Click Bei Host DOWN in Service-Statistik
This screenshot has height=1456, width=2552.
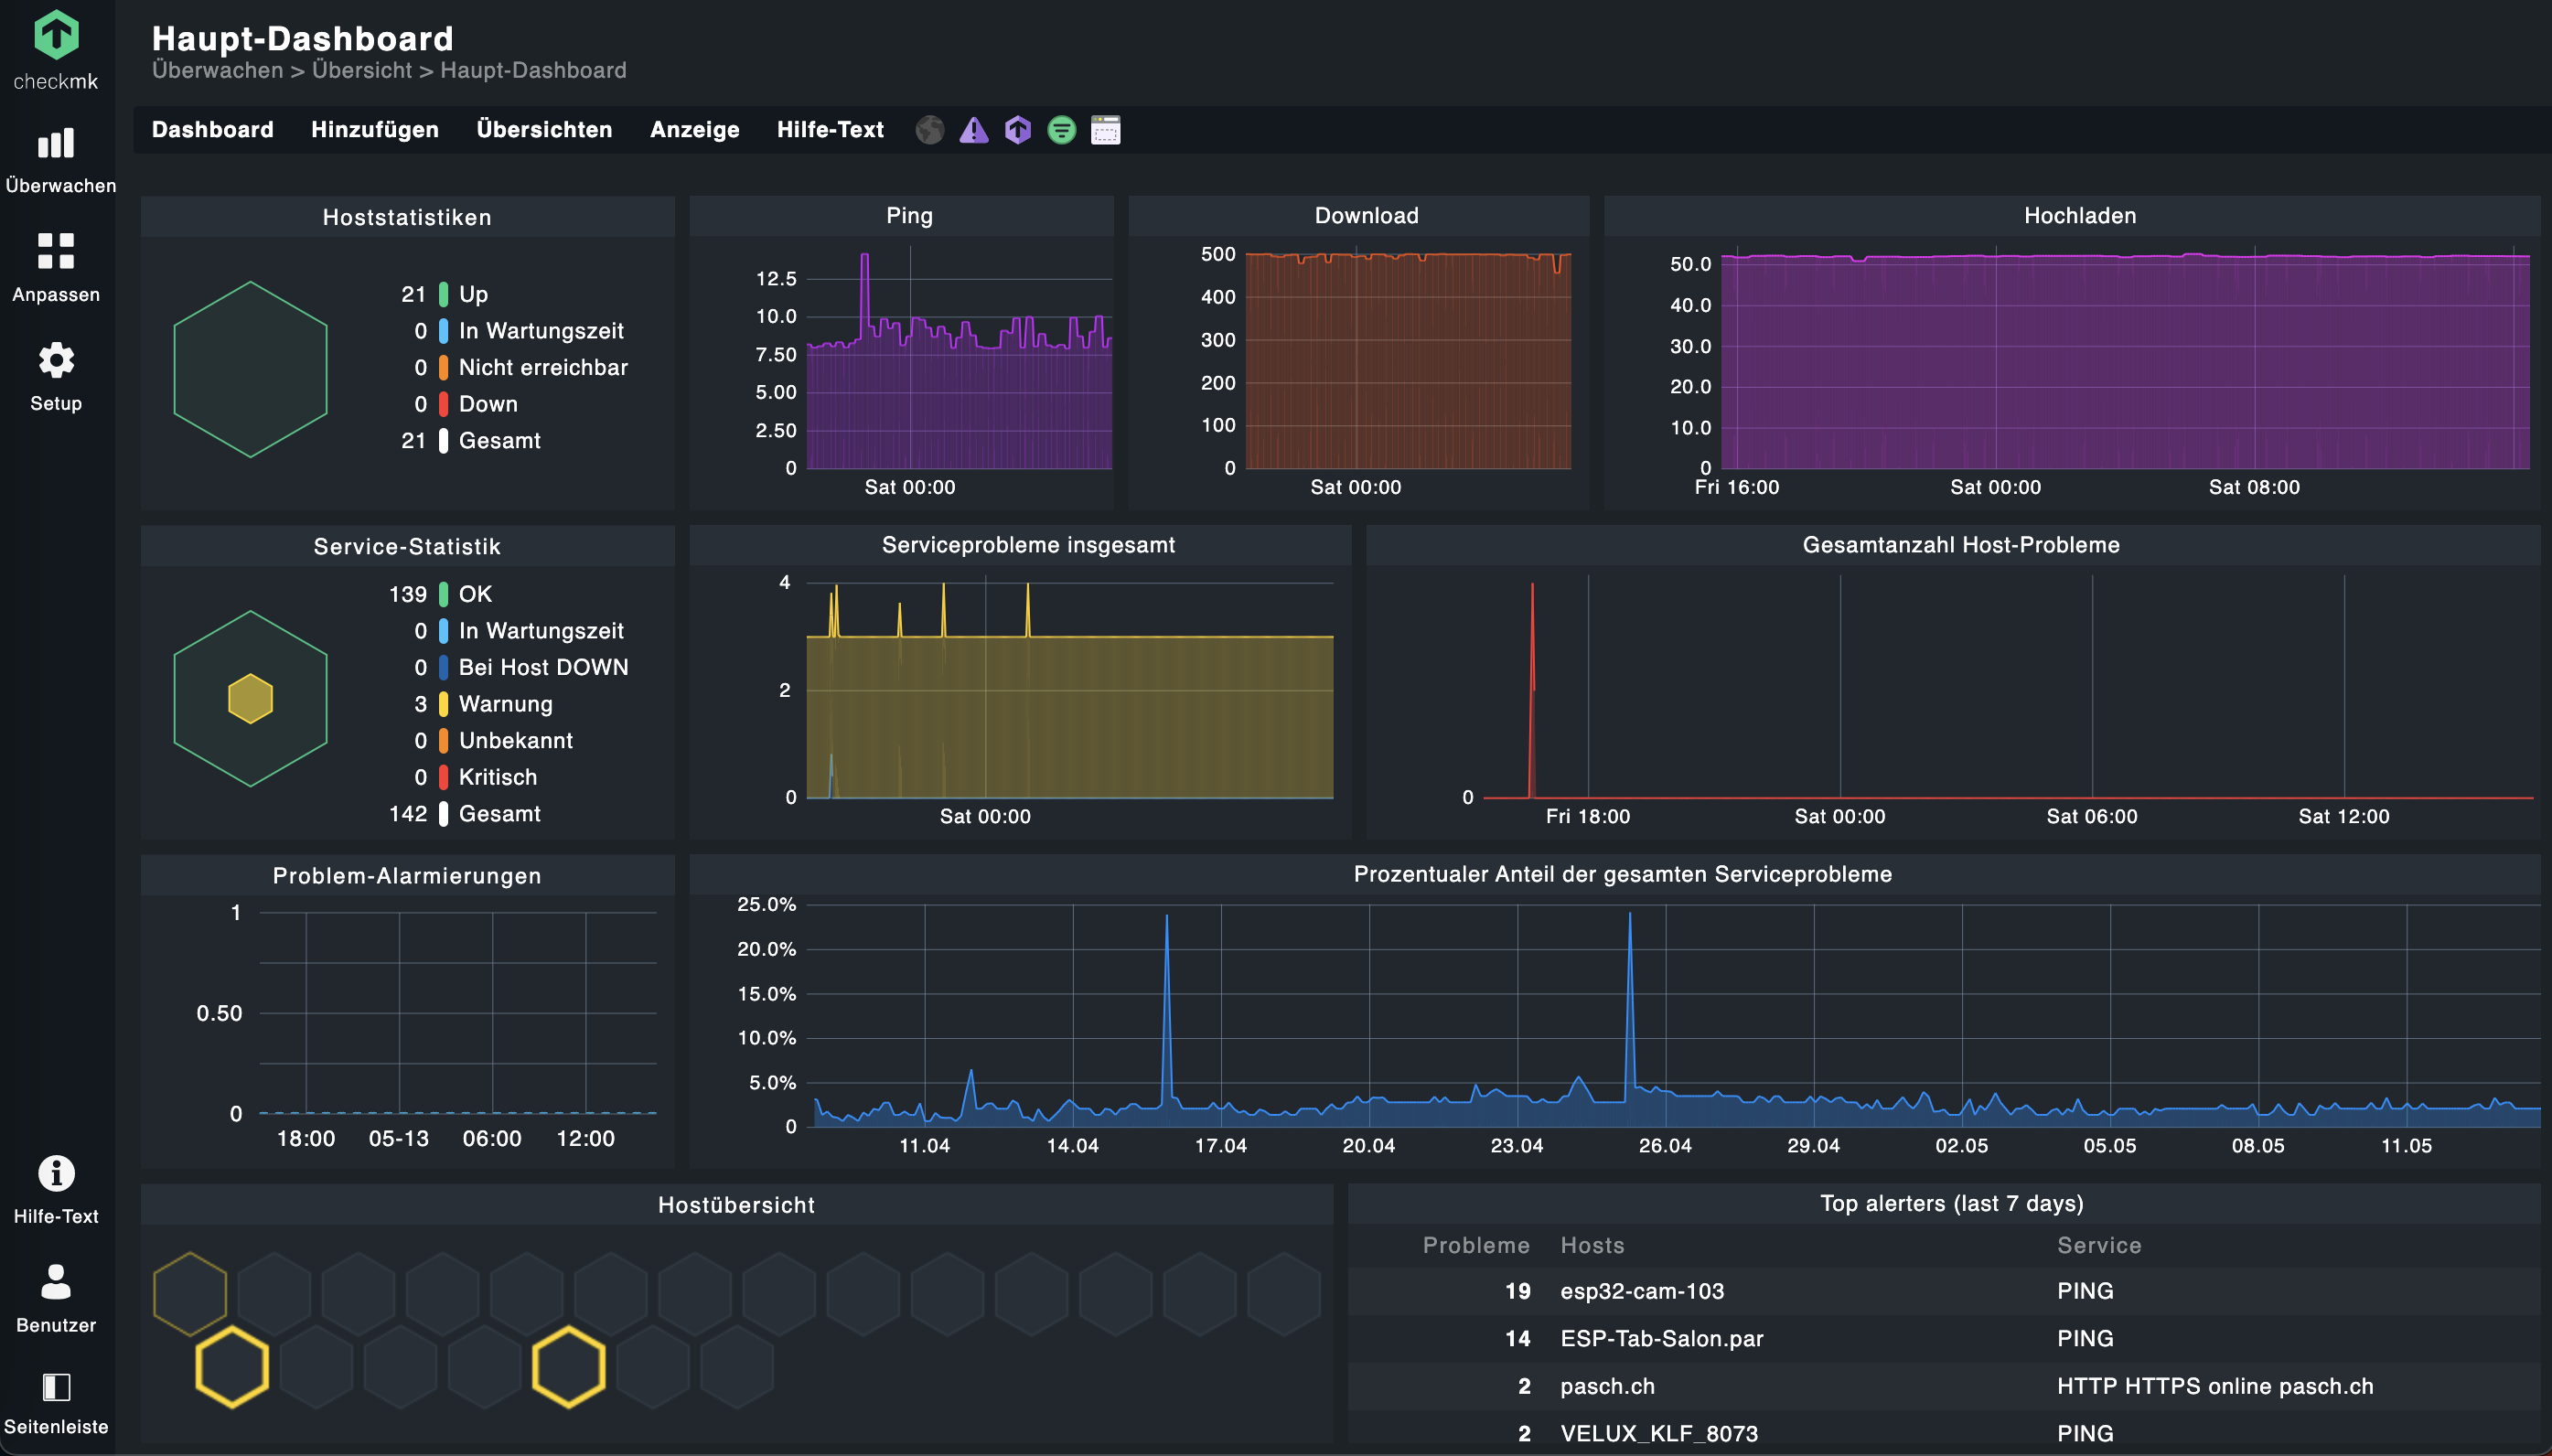543,667
